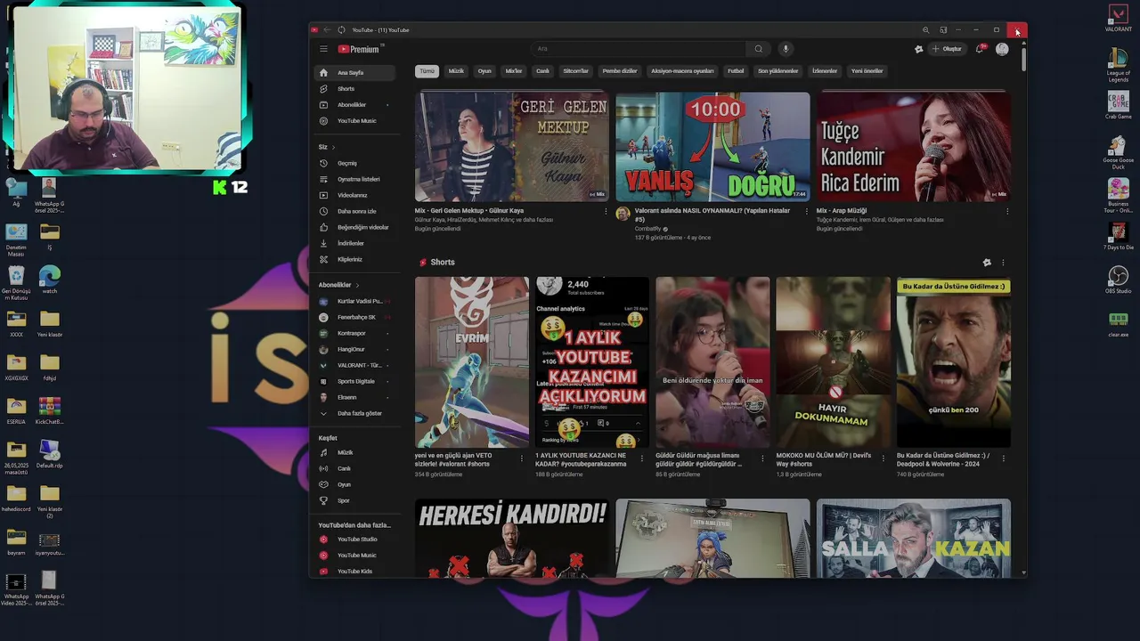This screenshot has width=1140, height=641.
Task: Go back using the window back arrow
Action: pos(327,30)
